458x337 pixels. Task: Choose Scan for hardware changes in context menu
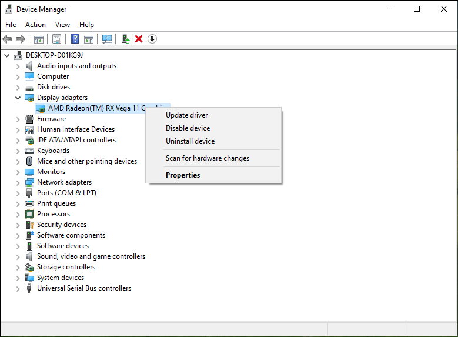click(x=213, y=158)
